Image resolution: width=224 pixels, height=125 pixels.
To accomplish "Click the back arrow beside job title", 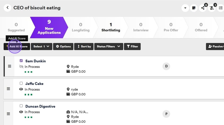I will [8, 8].
